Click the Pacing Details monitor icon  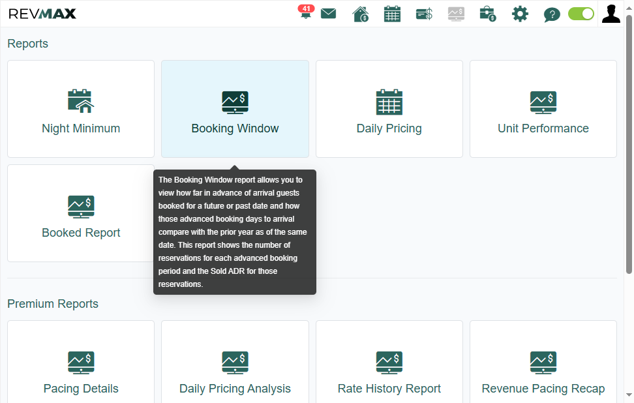(81, 363)
